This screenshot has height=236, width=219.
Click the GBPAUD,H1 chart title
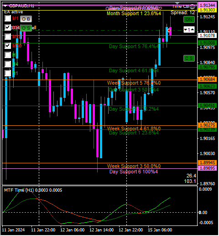pyautogui.click(x=21, y=6)
